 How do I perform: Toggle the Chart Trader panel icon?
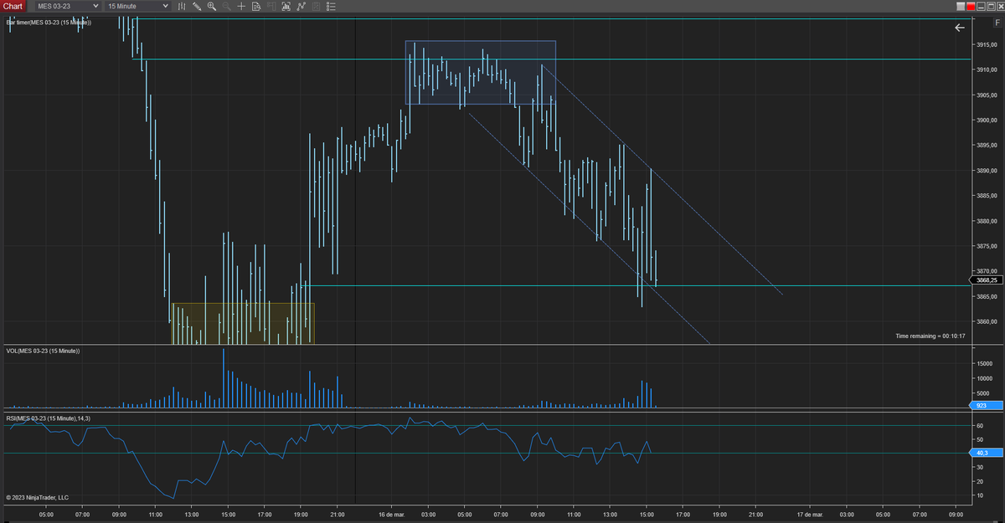click(x=271, y=6)
